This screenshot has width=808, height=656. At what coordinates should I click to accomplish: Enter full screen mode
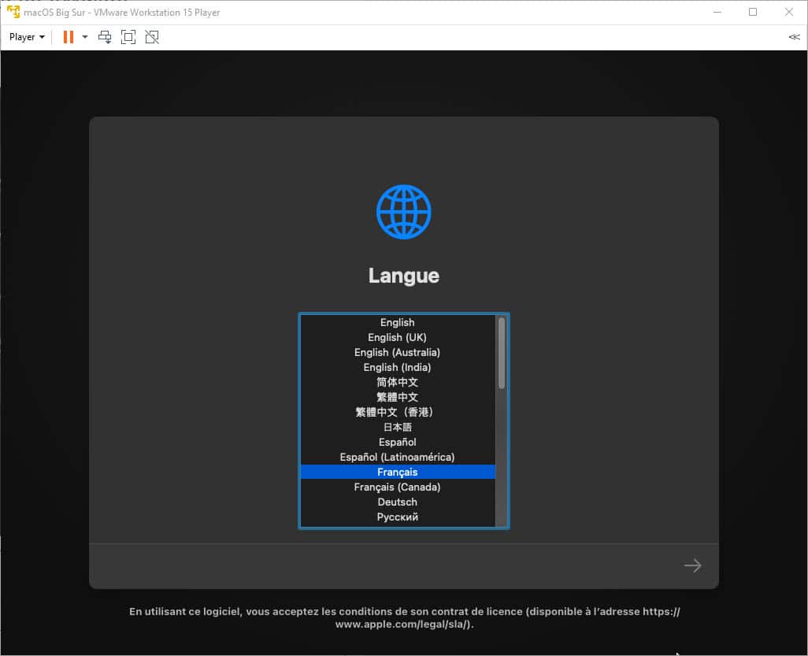128,37
